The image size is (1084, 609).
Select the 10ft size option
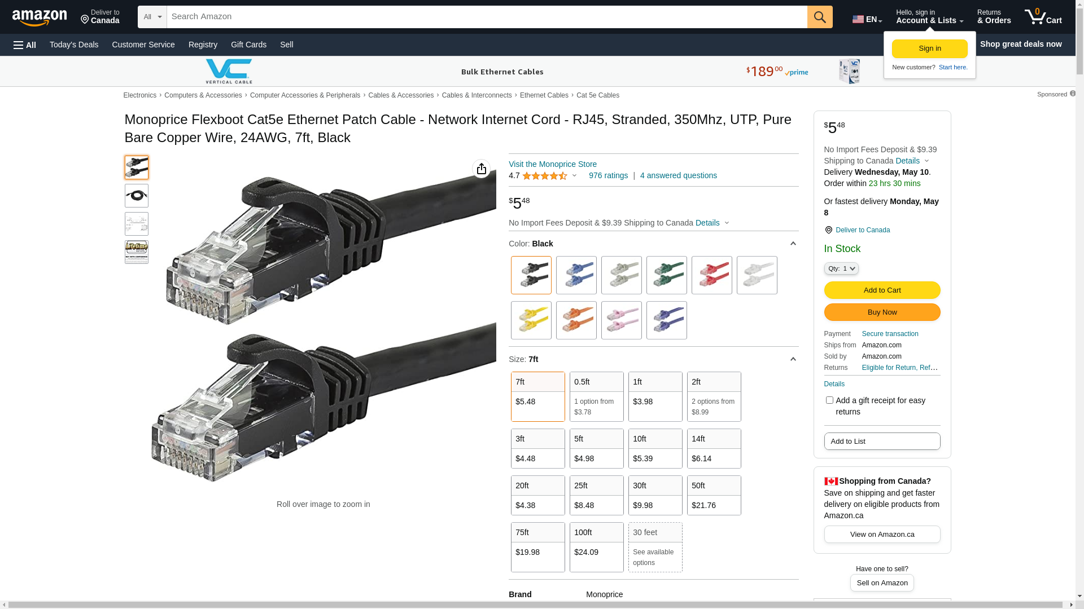click(655, 448)
